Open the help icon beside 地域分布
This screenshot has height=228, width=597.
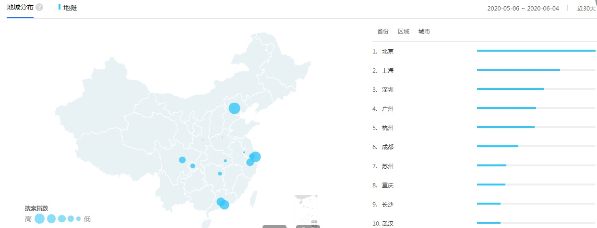pyautogui.click(x=39, y=8)
